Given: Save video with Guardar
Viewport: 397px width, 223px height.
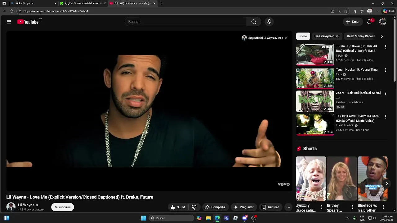Looking at the screenshot, I should (x=270, y=207).
